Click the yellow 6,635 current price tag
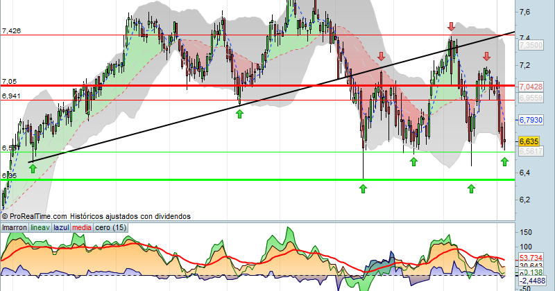The height and width of the screenshot is (291, 555). pos(529,142)
